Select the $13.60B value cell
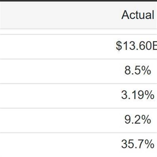 coord(137,46)
